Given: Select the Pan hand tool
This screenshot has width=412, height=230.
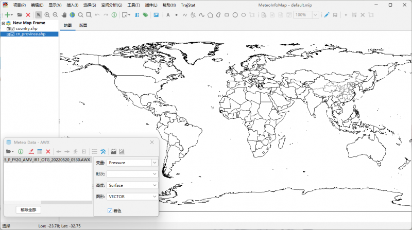Looking at the screenshot, I should coord(64,15).
